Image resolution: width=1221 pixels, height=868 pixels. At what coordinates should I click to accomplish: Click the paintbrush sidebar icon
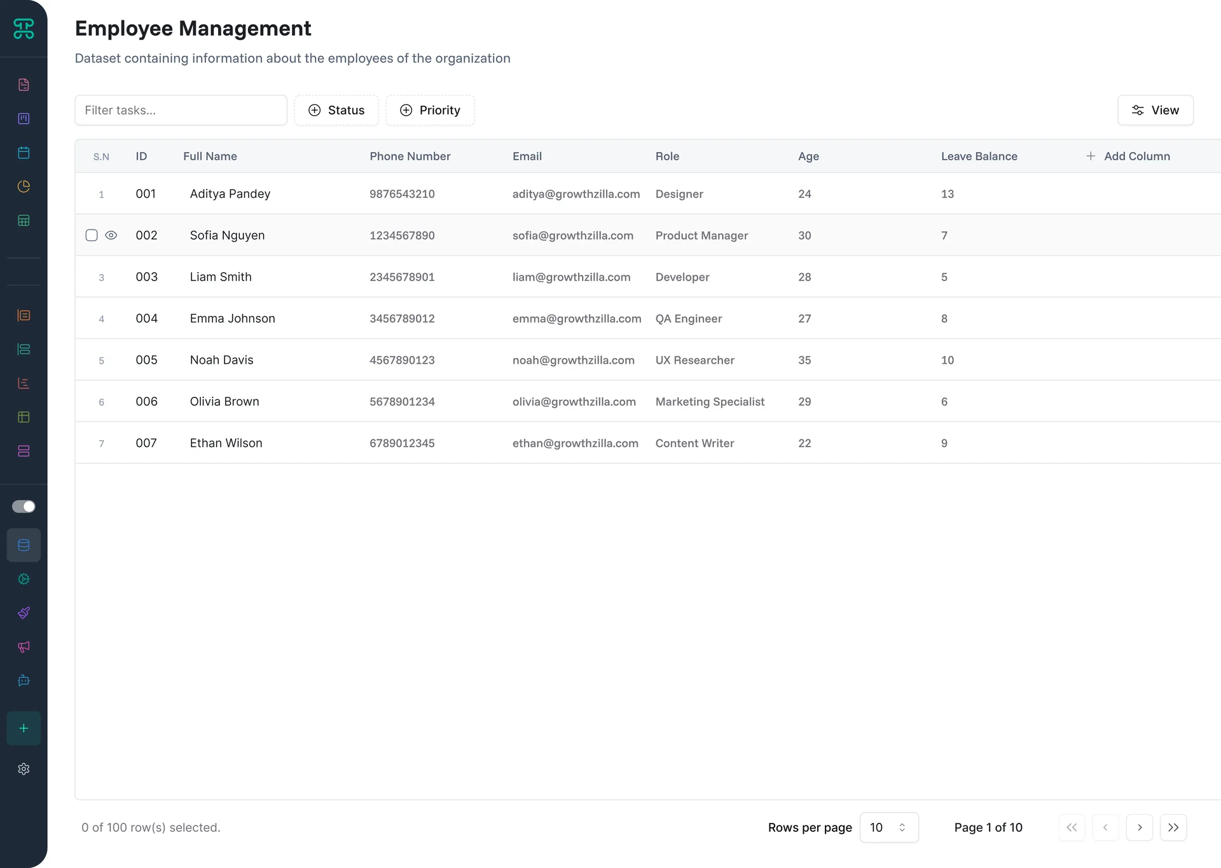tap(24, 613)
